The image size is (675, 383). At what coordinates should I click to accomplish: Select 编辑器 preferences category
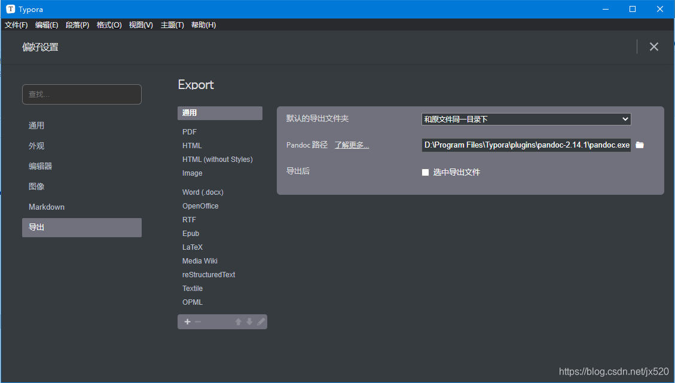tap(82, 166)
